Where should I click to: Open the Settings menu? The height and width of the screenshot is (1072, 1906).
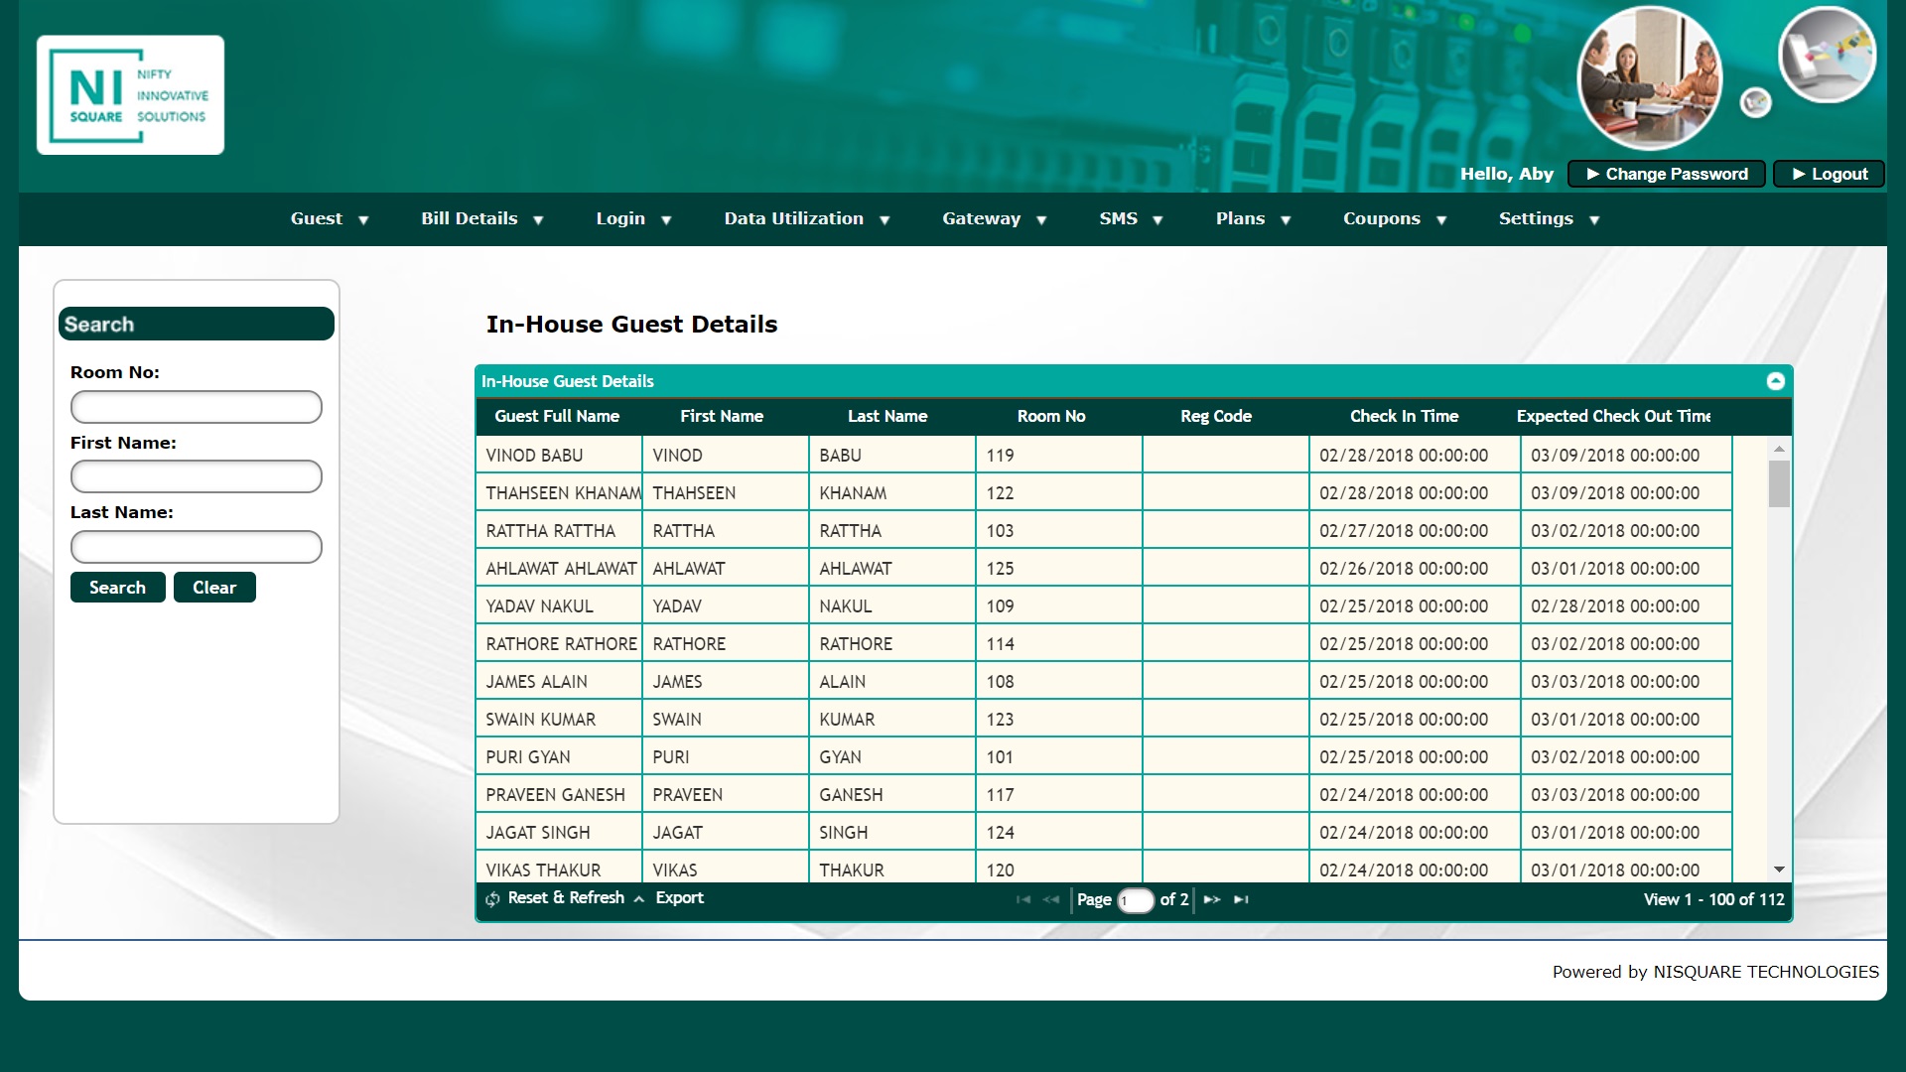[x=1549, y=219]
